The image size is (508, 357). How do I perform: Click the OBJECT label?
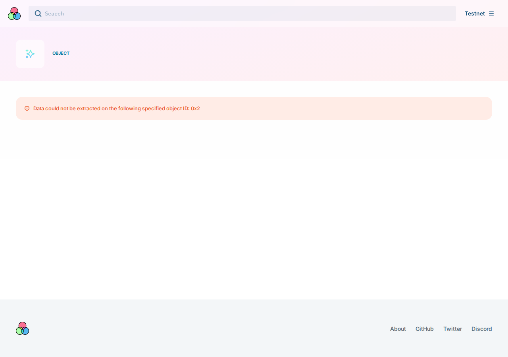(x=61, y=53)
